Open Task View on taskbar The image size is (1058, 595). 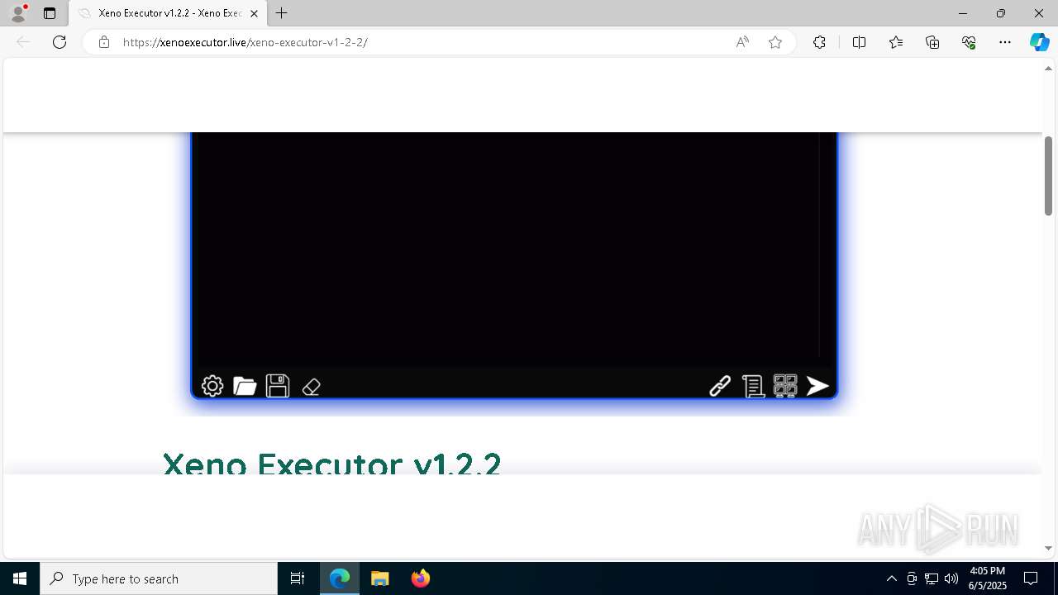(298, 578)
